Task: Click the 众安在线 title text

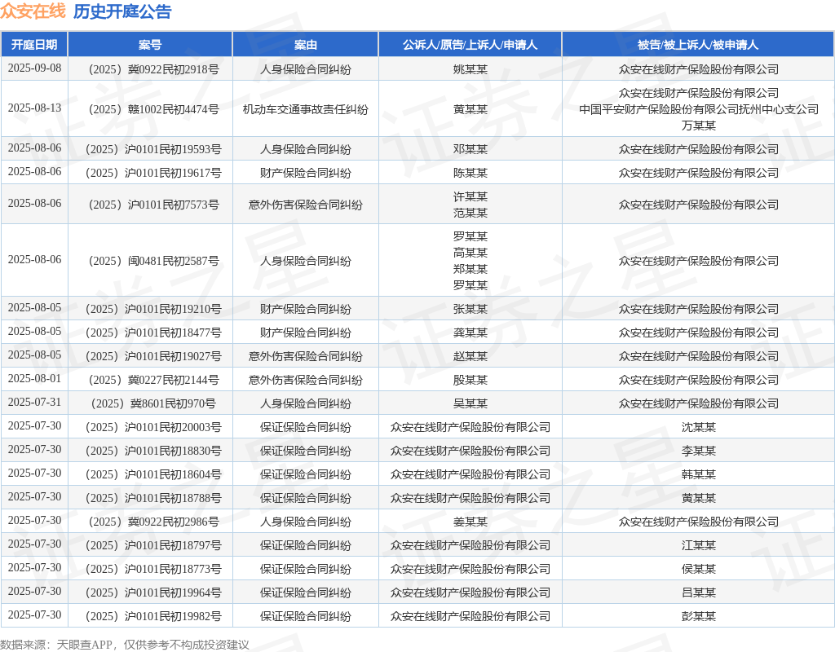Action: 33,11
